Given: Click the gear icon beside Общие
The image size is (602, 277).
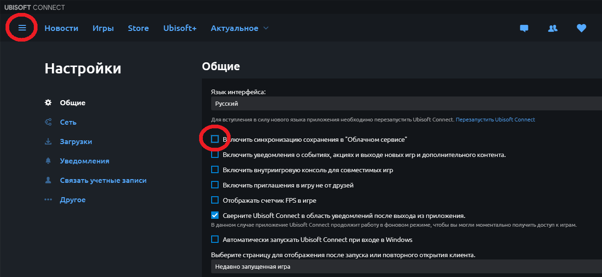Looking at the screenshot, I should (x=48, y=102).
